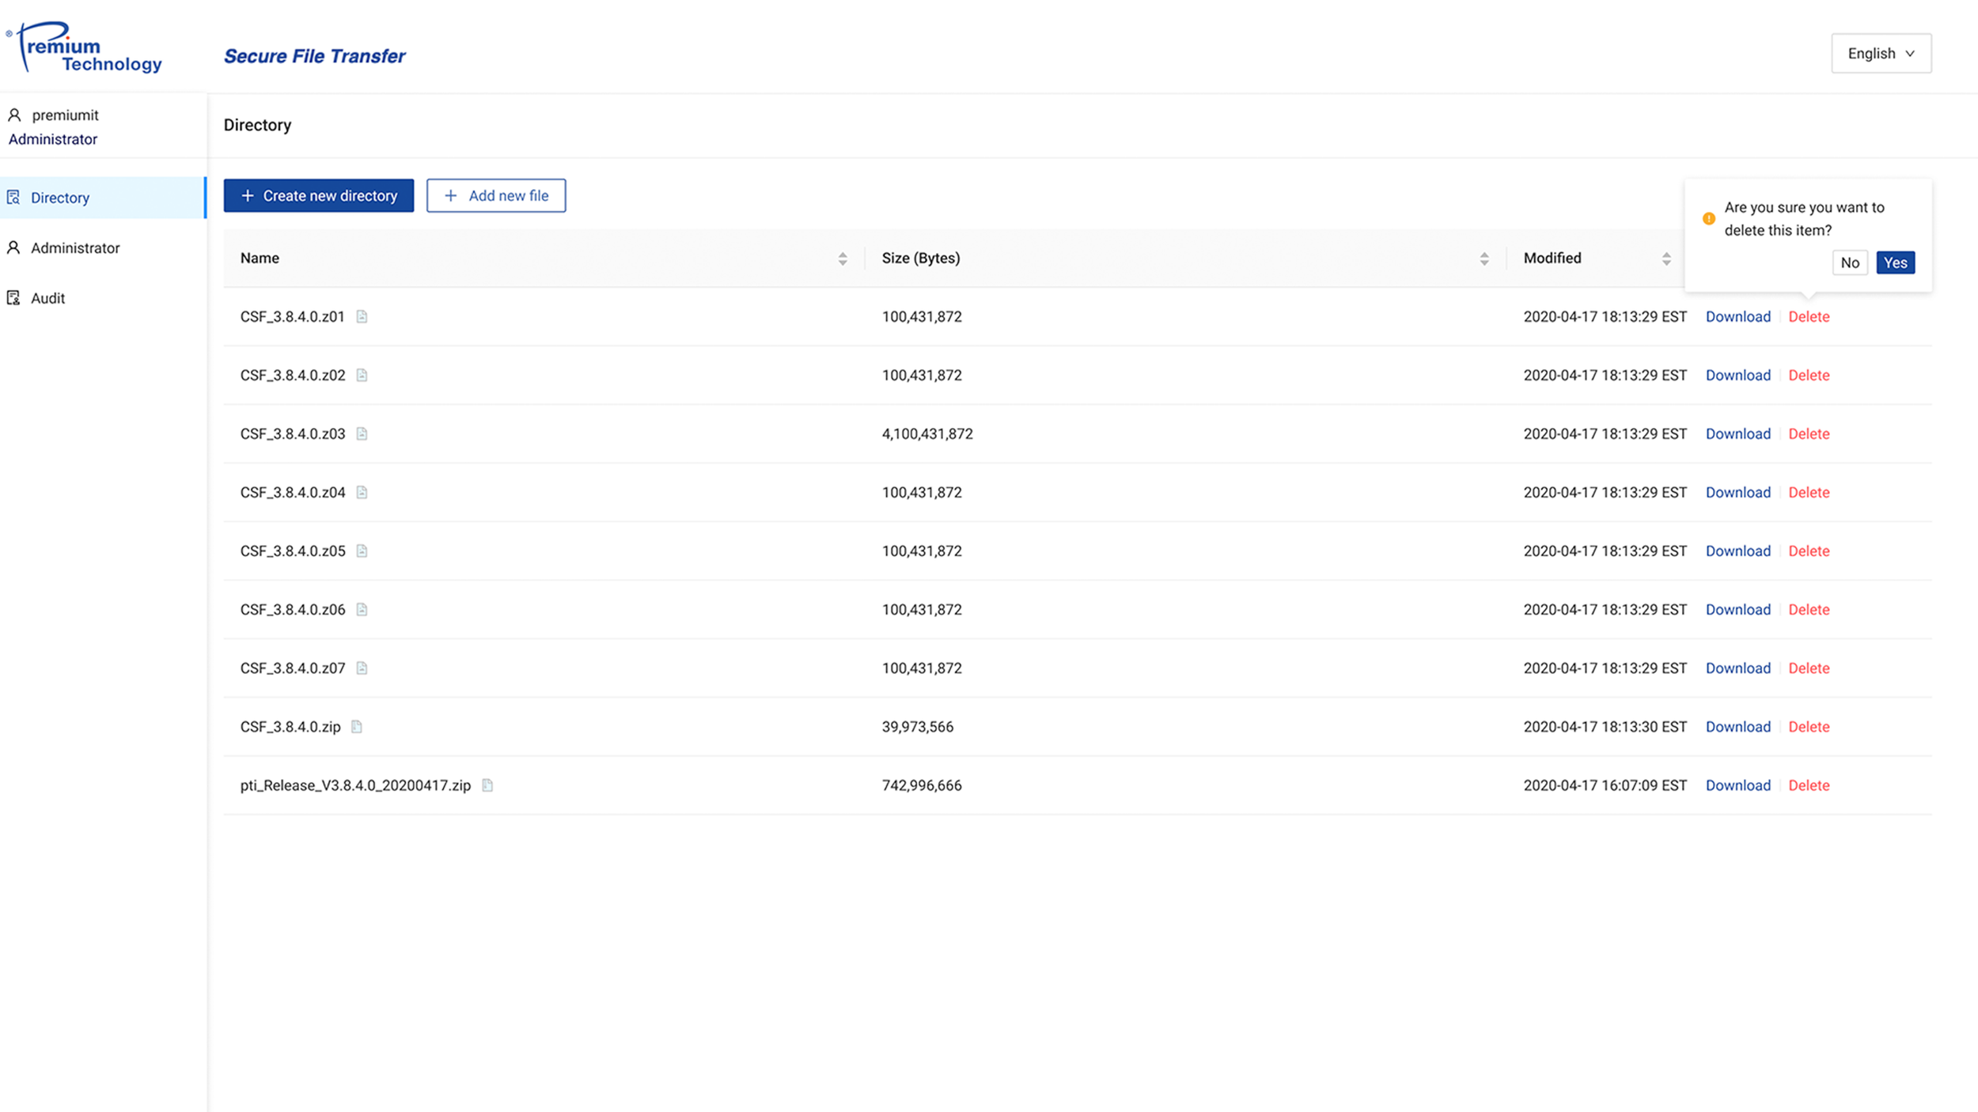Download CSF_3.8.4.0.z07

click(1737, 668)
